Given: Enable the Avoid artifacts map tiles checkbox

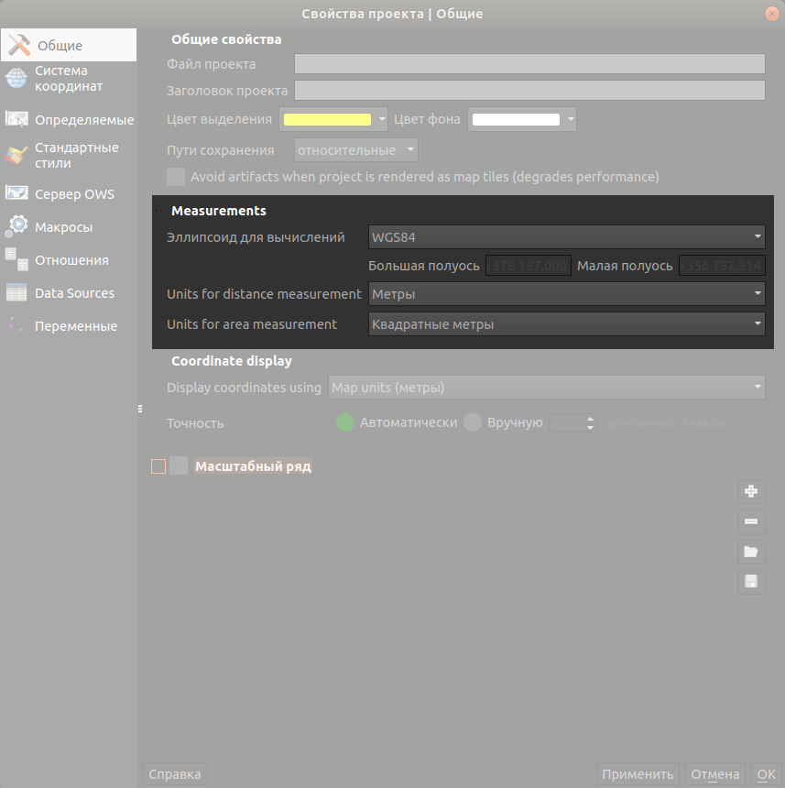Looking at the screenshot, I should click(x=176, y=177).
